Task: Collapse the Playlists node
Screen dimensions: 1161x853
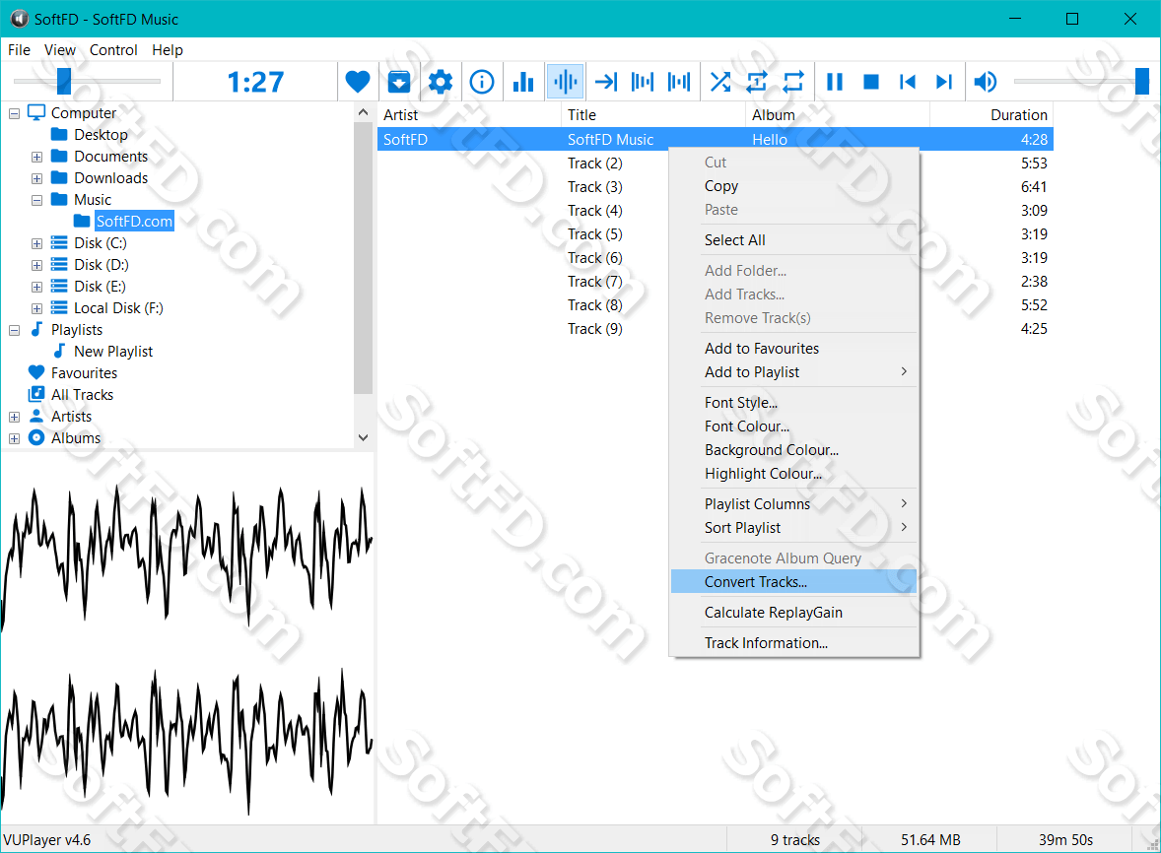Action: (14, 331)
